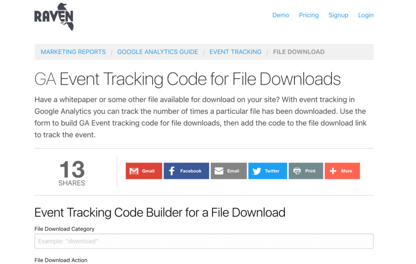This screenshot has height=264, width=416.
Task: Click the 13 Shares counter
Action: click(72, 173)
